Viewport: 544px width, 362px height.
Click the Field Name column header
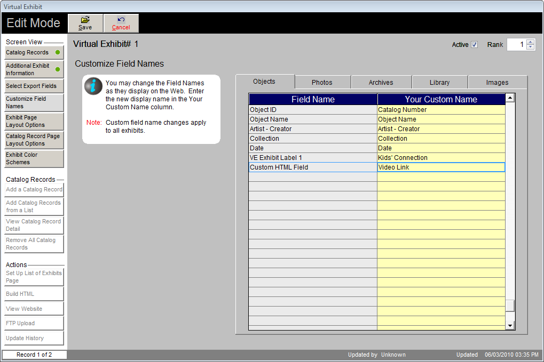(x=313, y=99)
